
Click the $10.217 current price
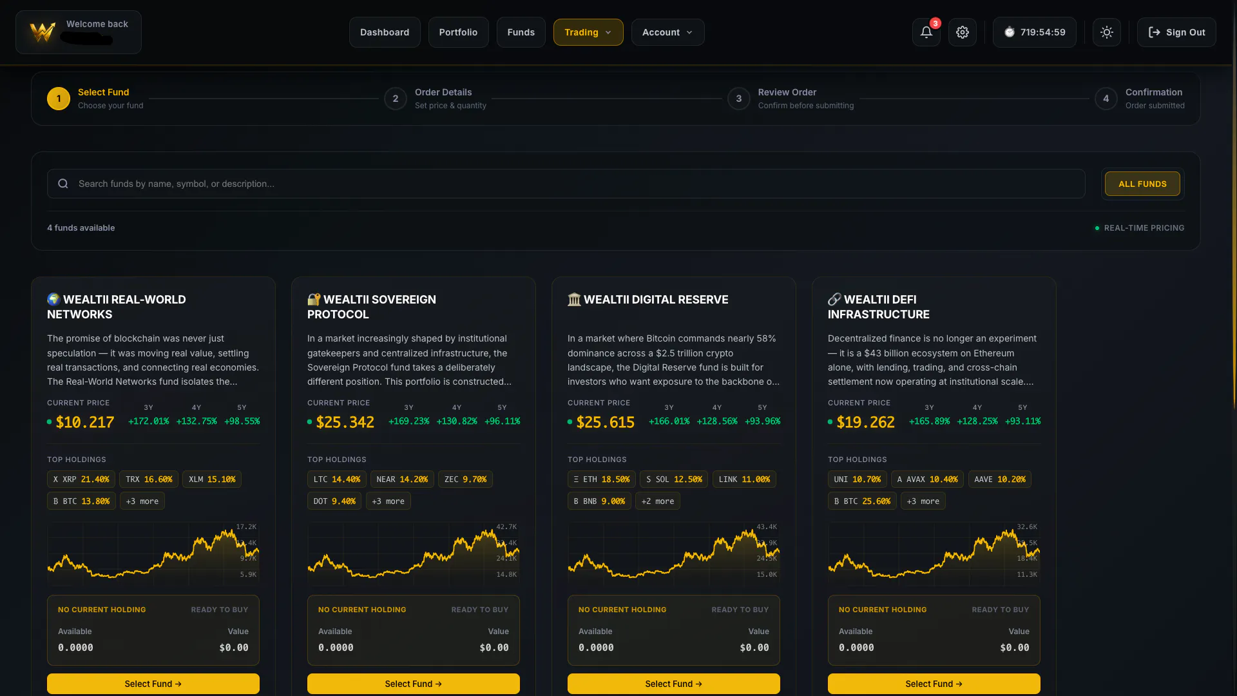(x=84, y=422)
